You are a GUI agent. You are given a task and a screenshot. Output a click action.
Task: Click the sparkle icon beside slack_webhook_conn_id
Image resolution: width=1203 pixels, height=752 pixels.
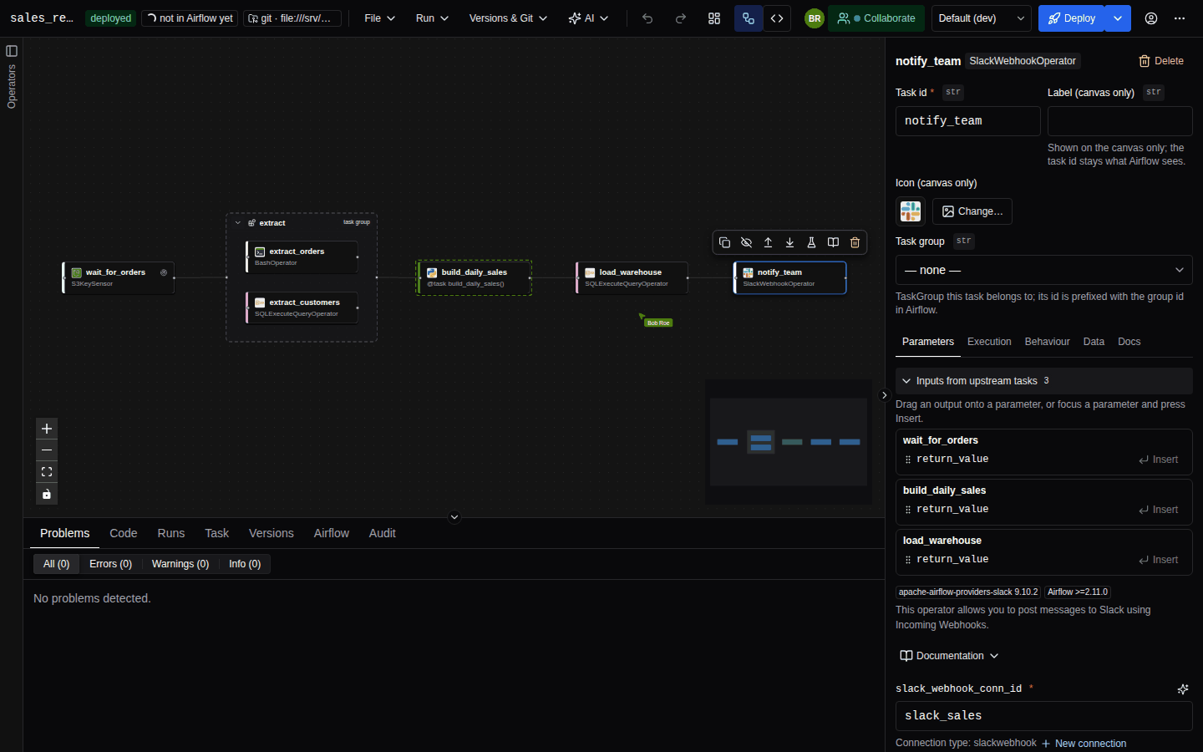(x=1183, y=689)
